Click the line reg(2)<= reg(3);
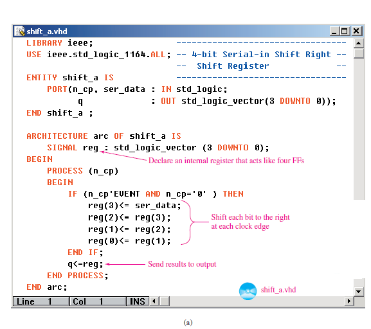Screen dimensions: 371x329 point(129,217)
